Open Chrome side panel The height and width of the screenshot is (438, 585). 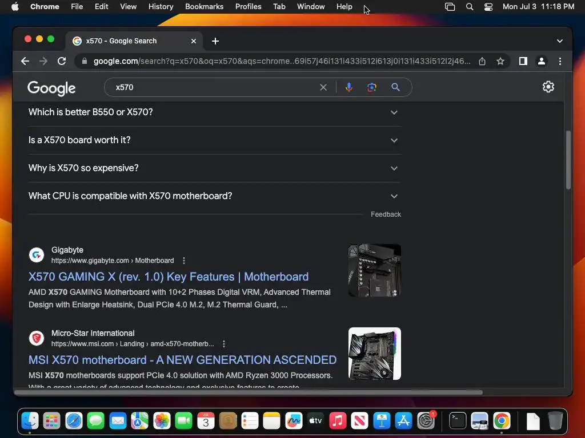523,61
